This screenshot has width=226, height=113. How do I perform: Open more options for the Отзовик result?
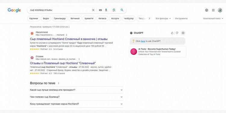(x=79, y=59)
